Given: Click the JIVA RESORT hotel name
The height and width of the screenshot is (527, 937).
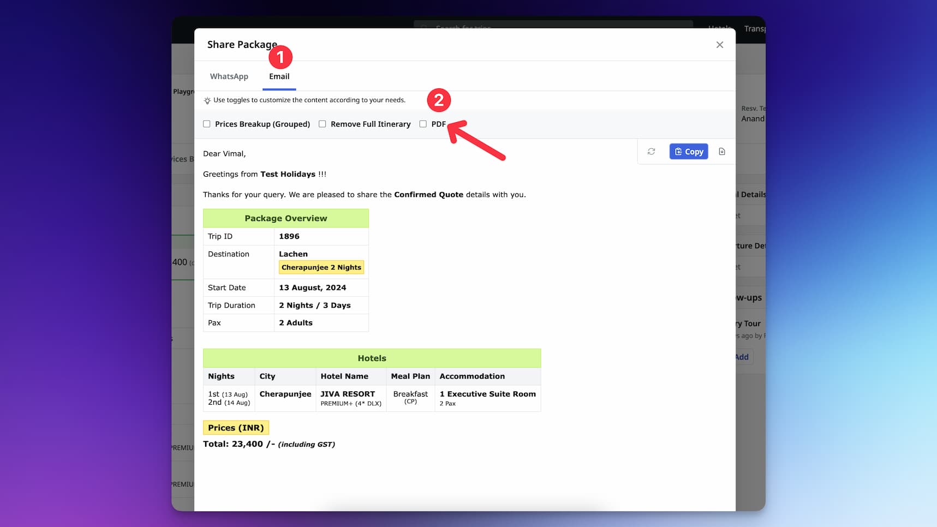Looking at the screenshot, I should (x=347, y=393).
